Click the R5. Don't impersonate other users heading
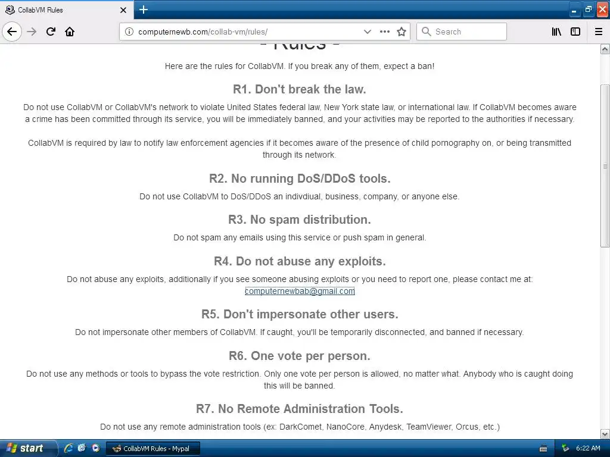 coord(300,314)
